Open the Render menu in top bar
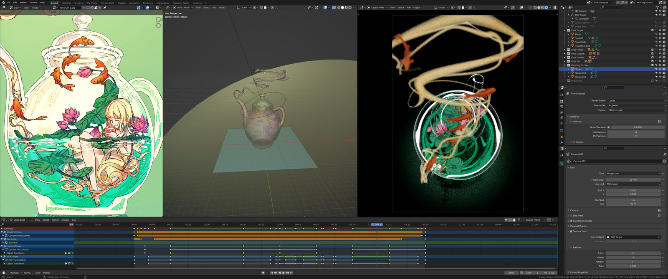The width and height of the screenshot is (668, 279). [23, 2]
